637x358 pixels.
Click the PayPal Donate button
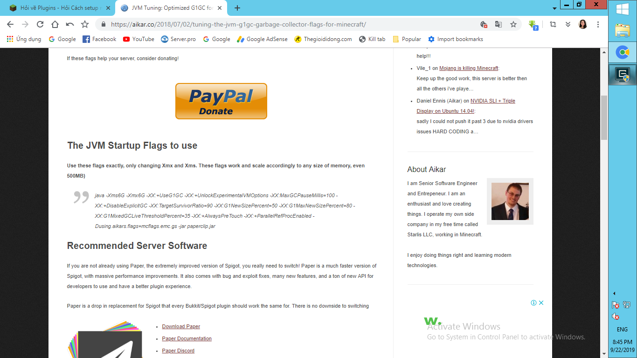click(x=221, y=101)
